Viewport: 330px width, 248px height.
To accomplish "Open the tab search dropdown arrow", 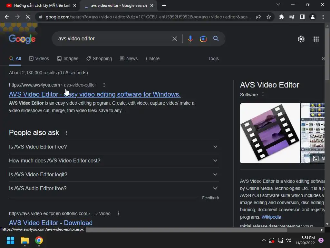I will click(278, 5).
